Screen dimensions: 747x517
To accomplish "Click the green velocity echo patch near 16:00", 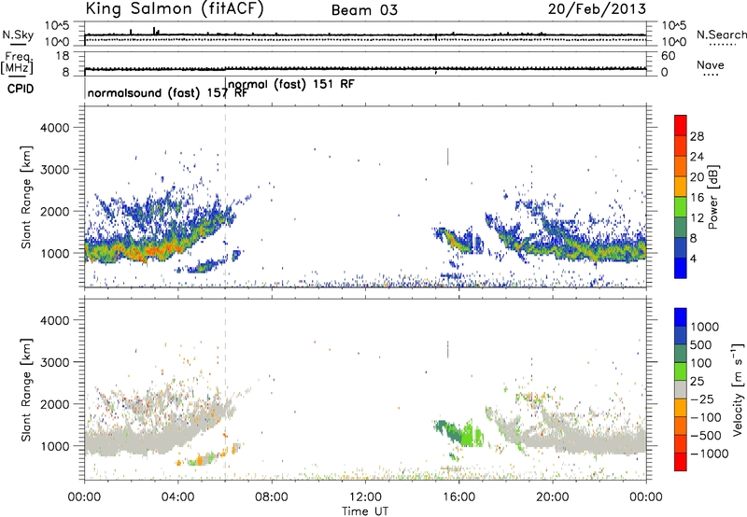I will tap(458, 433).
